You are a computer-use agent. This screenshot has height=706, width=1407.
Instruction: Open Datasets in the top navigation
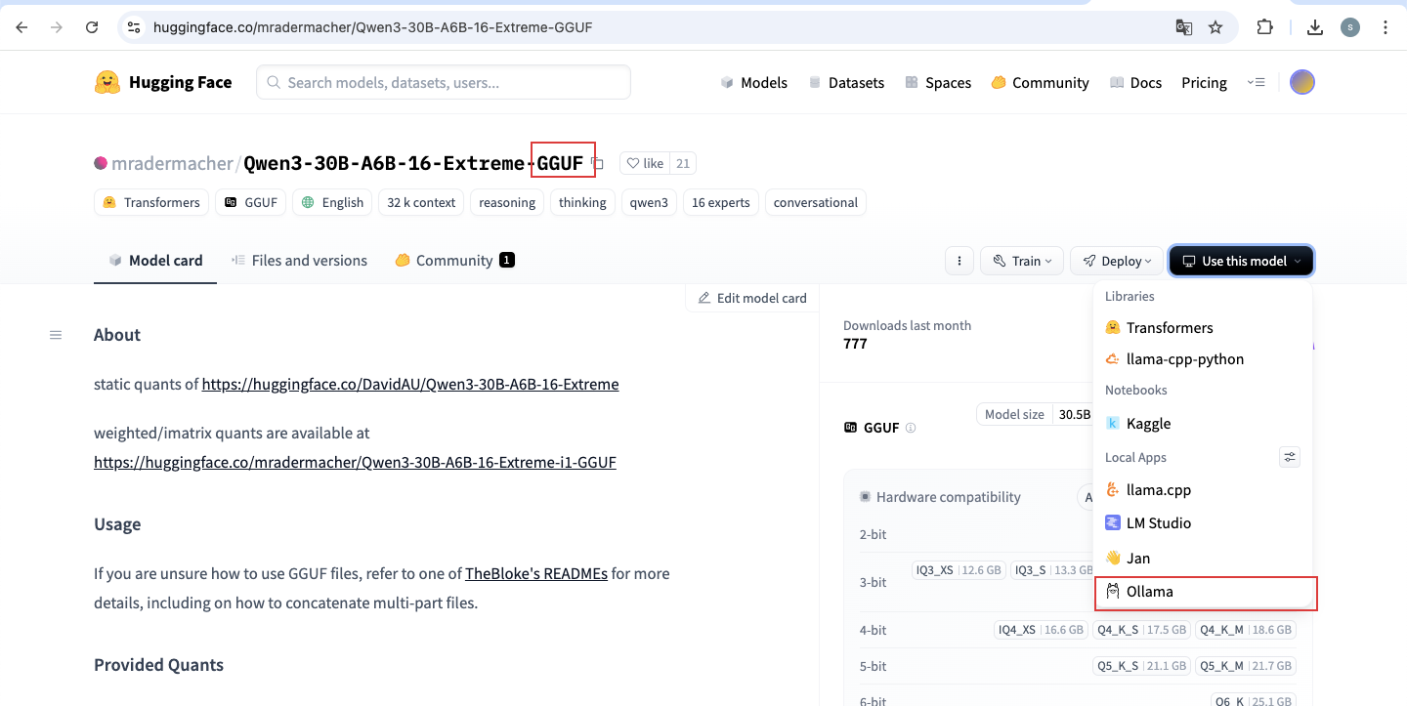846,83
